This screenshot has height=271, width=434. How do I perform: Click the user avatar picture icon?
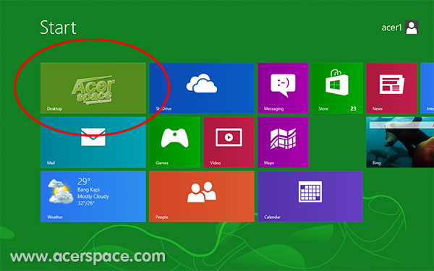(412, 27)
